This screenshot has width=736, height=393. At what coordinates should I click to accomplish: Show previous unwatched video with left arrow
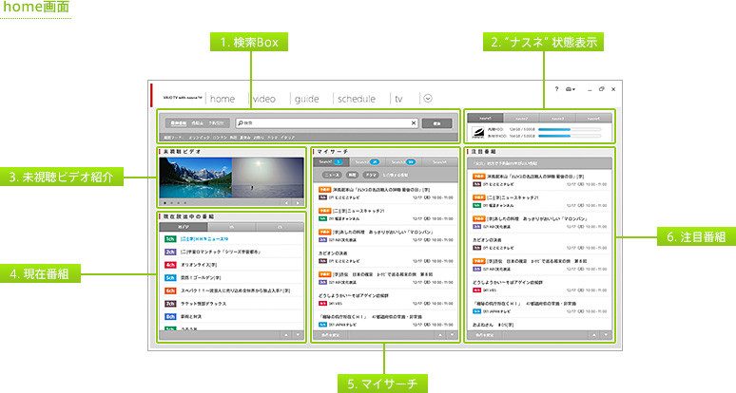coord(285,203)
